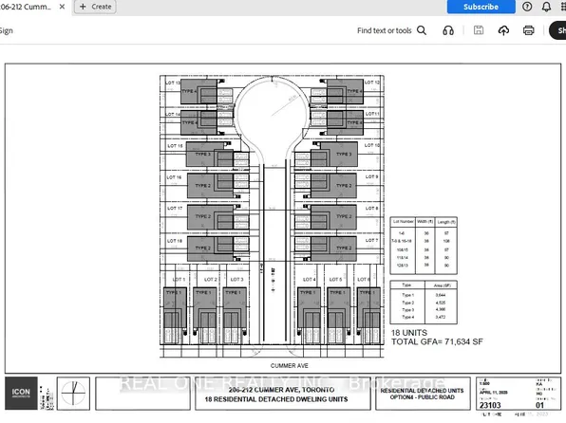Click the 'Type 4' row in the area table
The image size is (566, 423).
(x=424, y=317)
